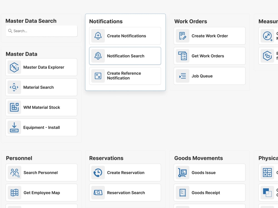Image resolution: width=278 pixels, height=208 pixels.
Task: Click the Create Notifications bell icon
Action: [98, 36]
